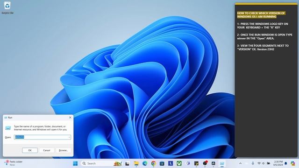Click the note line about Version 23H2
Screen dimensions: 299x168
click(x=263, y=48)
